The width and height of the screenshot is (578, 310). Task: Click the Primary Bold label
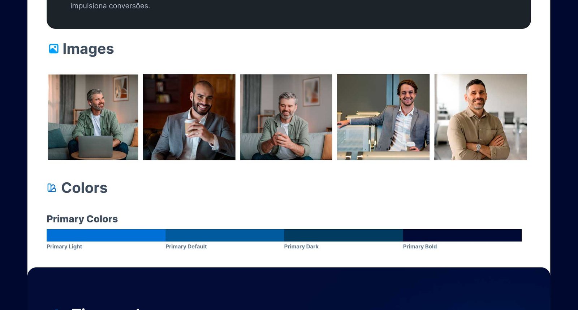coord(420,247)
